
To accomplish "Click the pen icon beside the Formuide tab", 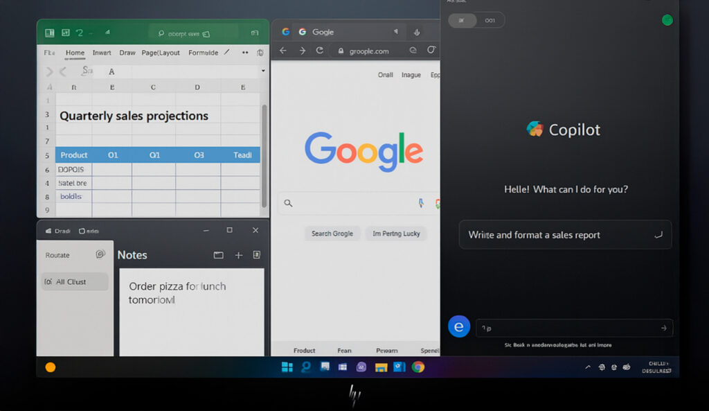I will point(227,53).
